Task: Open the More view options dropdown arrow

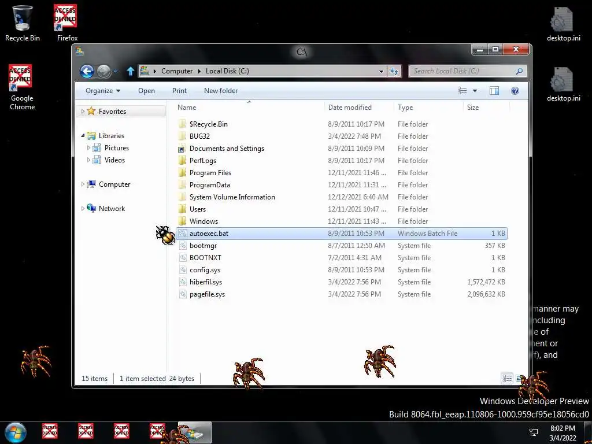Action: click(475, 91)
